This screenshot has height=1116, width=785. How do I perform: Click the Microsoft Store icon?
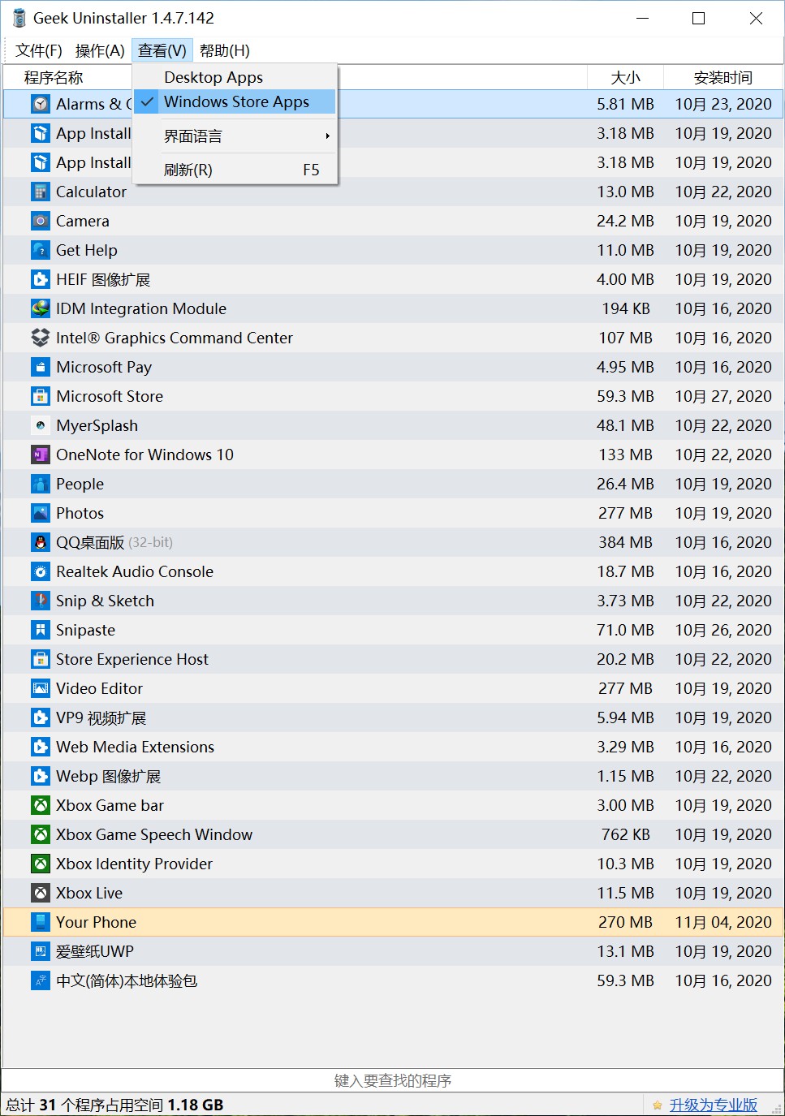coord(41,396)
